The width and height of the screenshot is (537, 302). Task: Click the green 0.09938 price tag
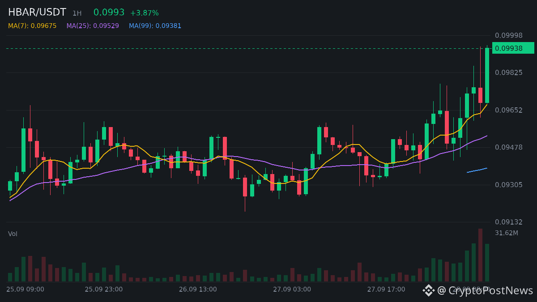pos(513,48)
